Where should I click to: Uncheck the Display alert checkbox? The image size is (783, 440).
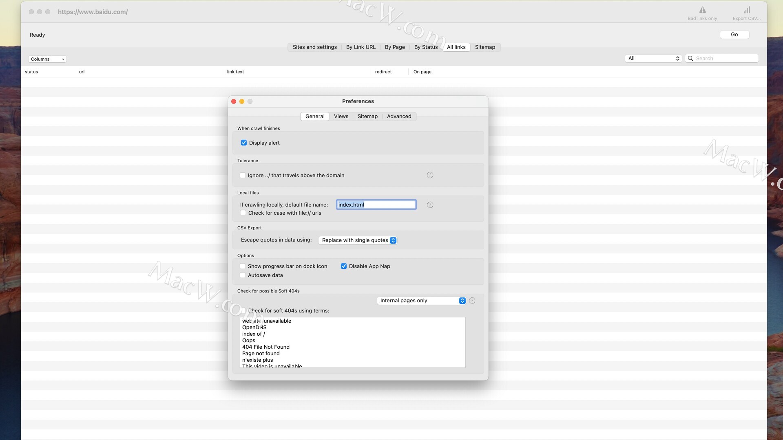(x=244, y=143)
